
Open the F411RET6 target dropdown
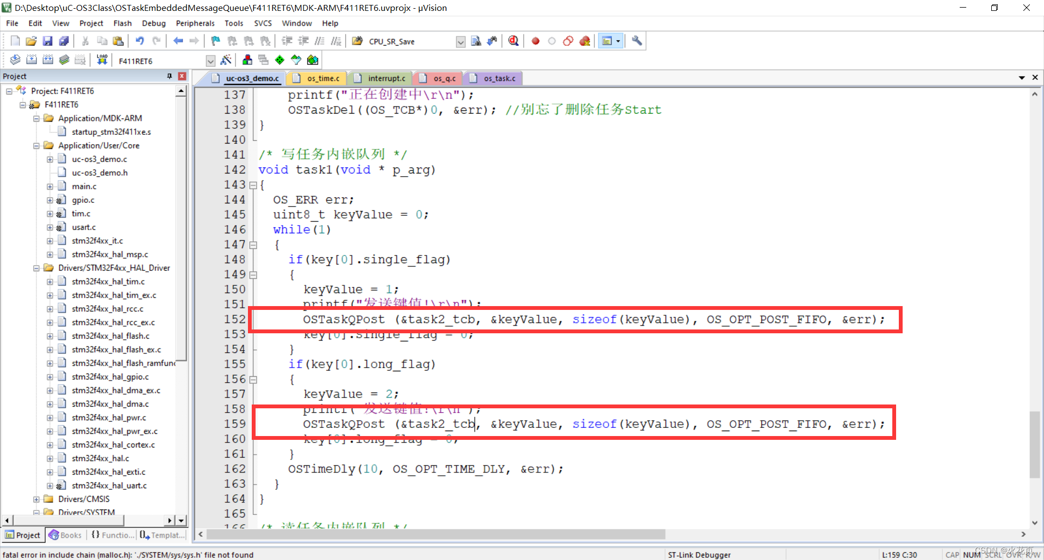tap(210, 60)
